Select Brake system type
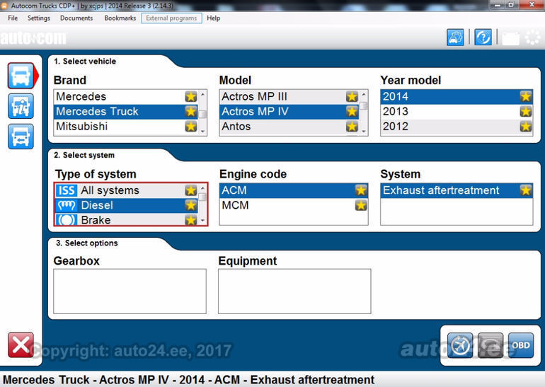 (127, 220)
